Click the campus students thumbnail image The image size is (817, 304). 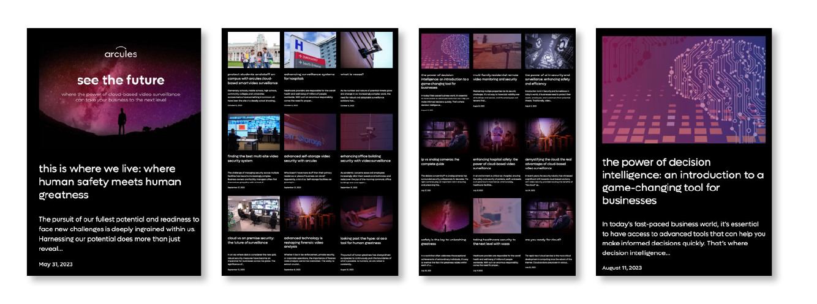[x=253, y=50]
